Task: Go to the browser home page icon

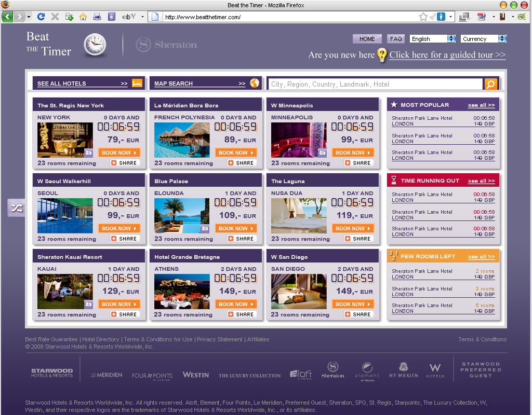Action: (x=83, y=16)
